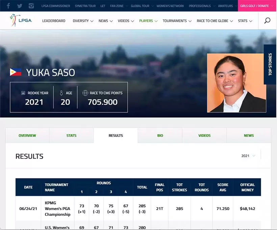Switch to the Bio tab

coord(160,136)
